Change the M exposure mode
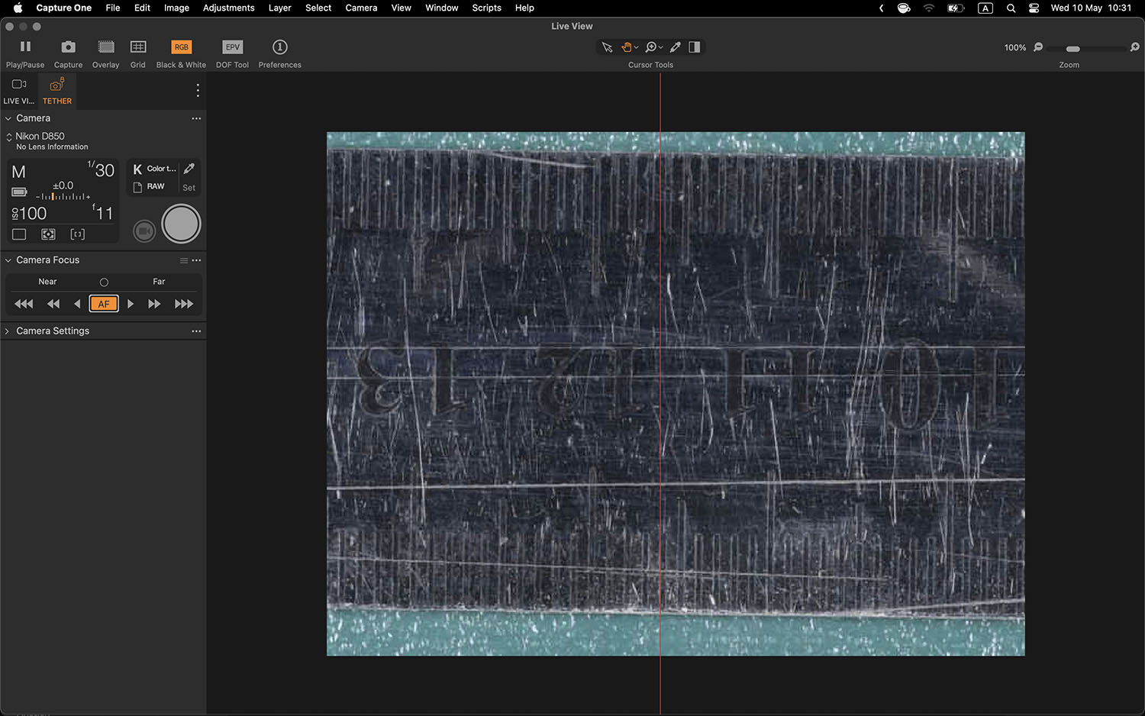1145x716 pixels. pyautogui.click(x=19, y=172)
